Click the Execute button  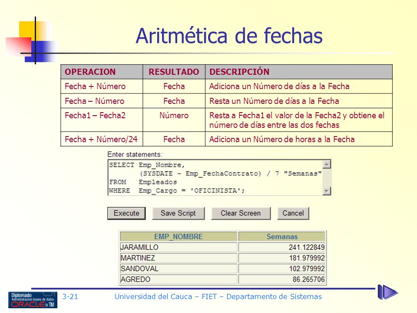(x=126, y=213)
